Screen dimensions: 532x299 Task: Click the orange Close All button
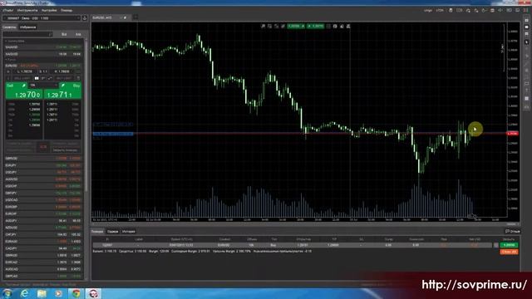[x=509, y=252]
